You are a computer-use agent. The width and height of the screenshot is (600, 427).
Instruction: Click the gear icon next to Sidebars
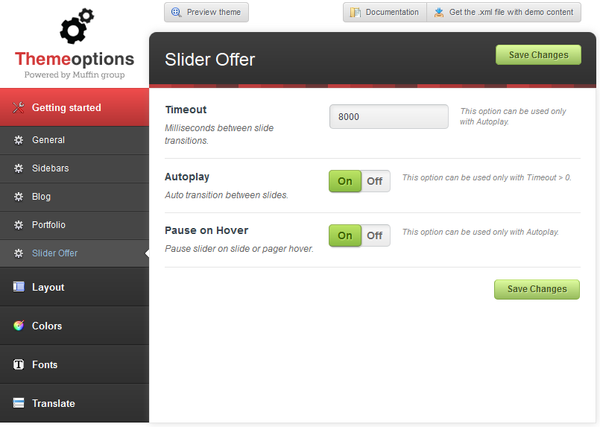19,168
